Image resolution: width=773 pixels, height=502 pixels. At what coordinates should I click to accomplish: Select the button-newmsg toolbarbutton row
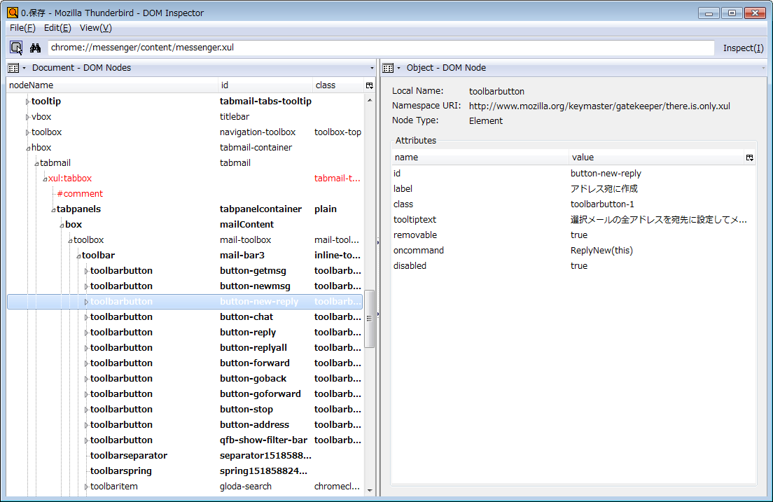click(186, 286)
